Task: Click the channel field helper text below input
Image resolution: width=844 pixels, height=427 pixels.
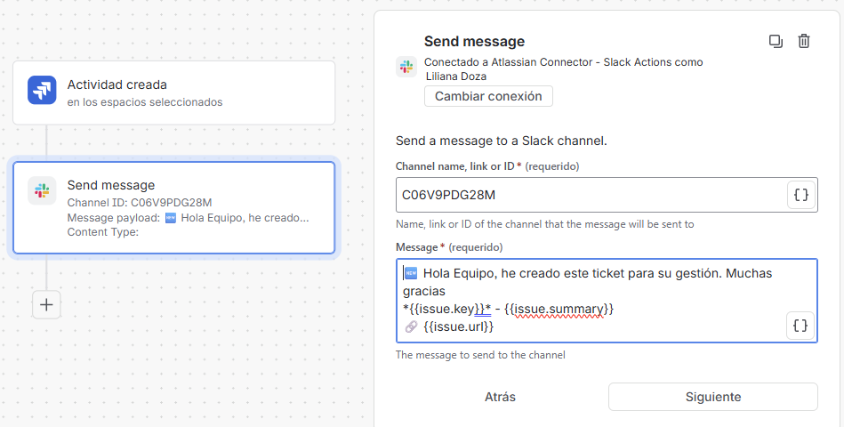Action: 544,224
